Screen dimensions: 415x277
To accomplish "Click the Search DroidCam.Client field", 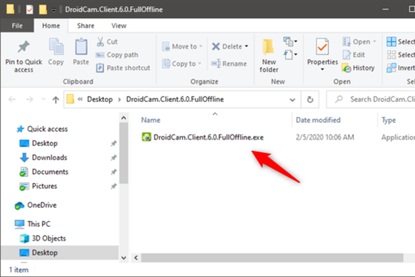I will (371, 100).
